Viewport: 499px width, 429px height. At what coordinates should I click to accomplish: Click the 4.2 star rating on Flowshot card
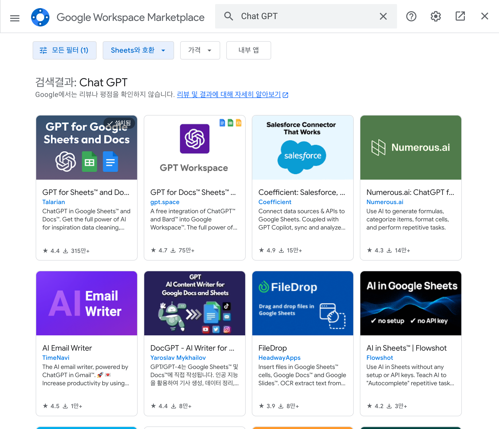375,406
